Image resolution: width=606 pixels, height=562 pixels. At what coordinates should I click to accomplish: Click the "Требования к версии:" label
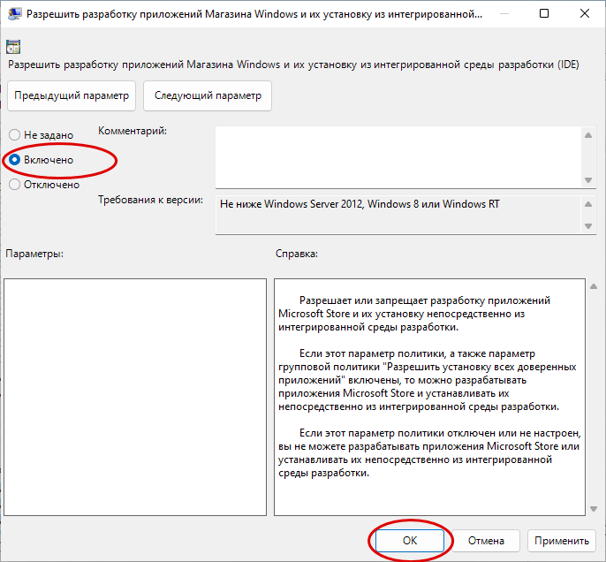coord(150,200)
